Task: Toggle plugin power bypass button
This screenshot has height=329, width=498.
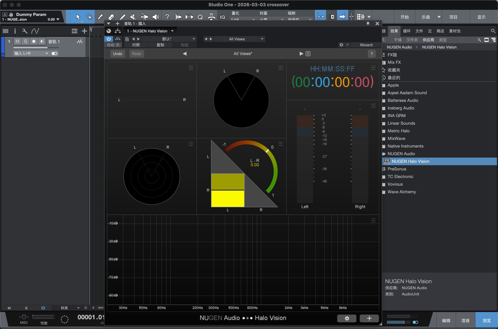Action: click(109, 39)
